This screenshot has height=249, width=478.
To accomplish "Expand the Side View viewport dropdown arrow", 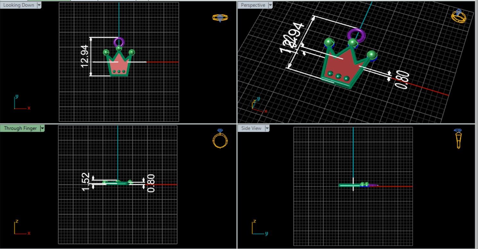I will 267,128.
